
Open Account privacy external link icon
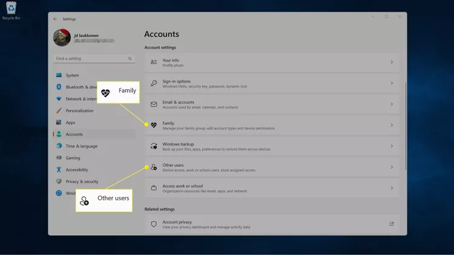(x=392, y=224)
